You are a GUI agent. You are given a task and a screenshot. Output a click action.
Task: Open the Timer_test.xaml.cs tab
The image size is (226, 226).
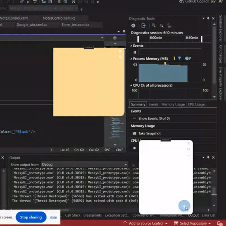click(x=75, y=24)
